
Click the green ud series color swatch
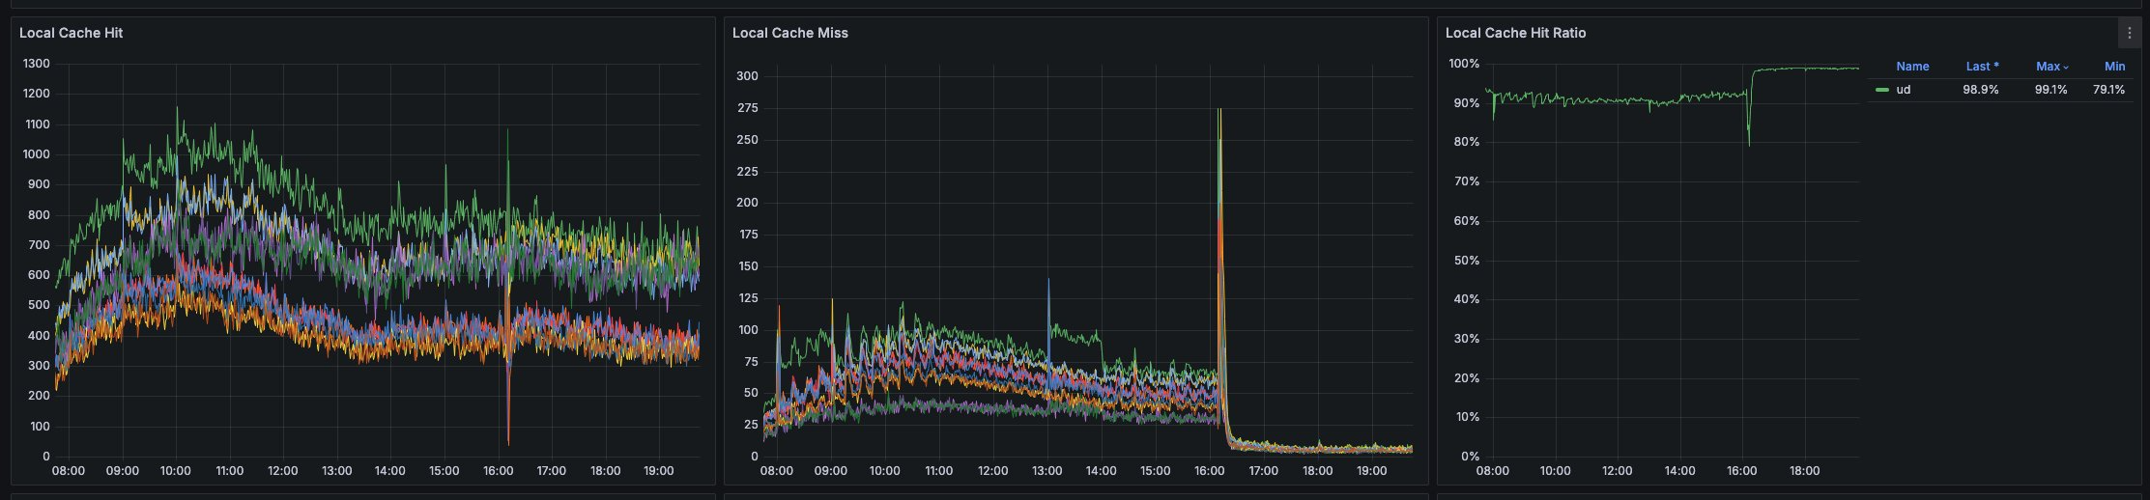[x=1881, y=90]
